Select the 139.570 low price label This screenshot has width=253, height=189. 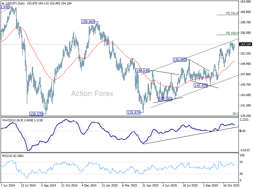point(36,114)
